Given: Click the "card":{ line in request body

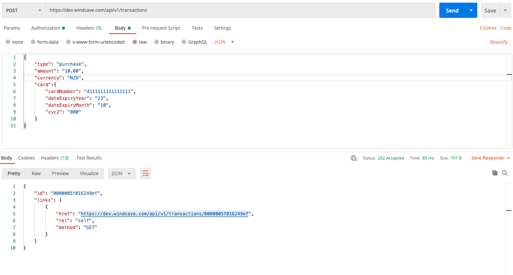Looking at the screenshot, I should pyautogui.click(x=45, y=85).
